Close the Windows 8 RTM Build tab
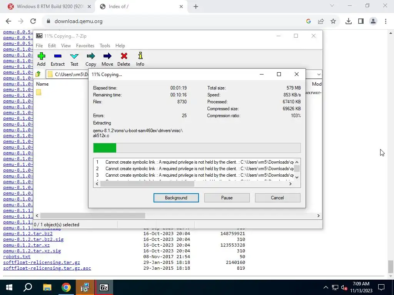This screenshot has height=295, width=394. coord(89,7)
